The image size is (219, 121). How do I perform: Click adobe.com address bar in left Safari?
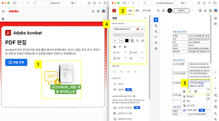point(55,3)
